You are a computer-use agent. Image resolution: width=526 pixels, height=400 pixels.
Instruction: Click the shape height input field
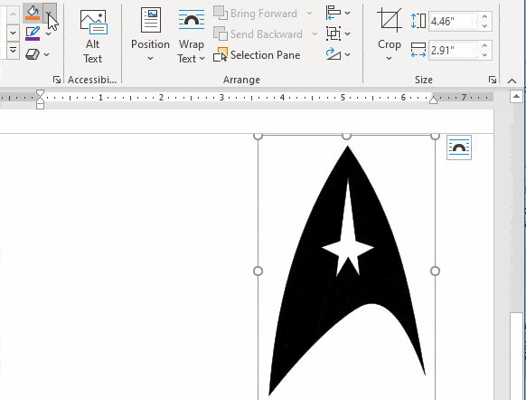[454, 22]
